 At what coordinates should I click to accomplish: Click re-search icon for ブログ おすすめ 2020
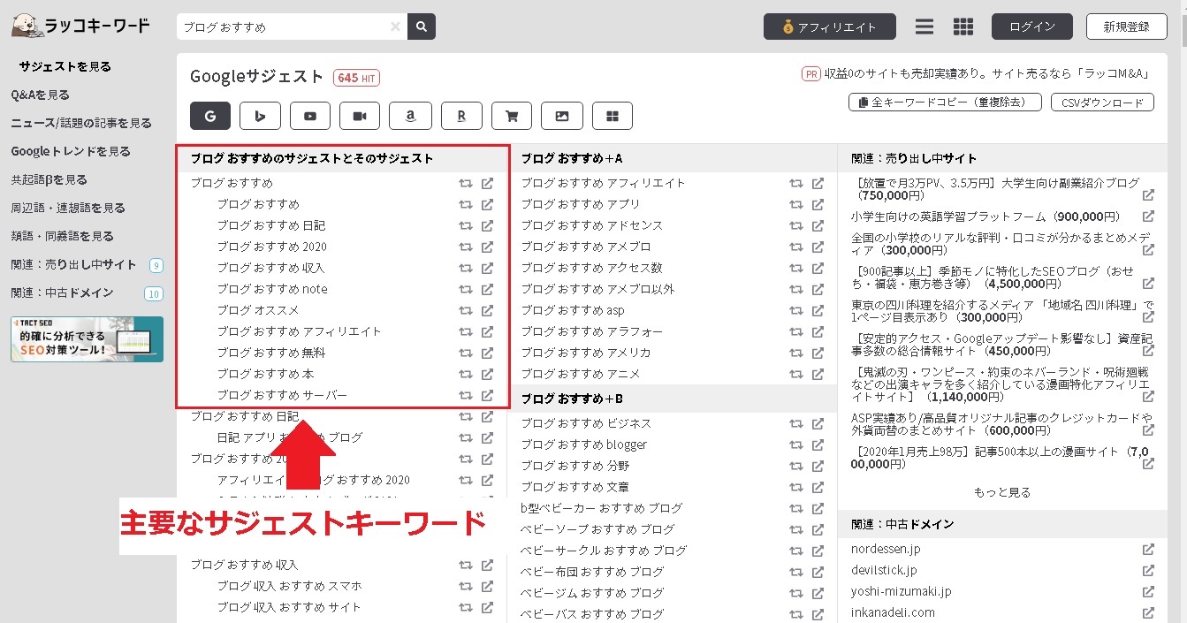coord(466,247)
